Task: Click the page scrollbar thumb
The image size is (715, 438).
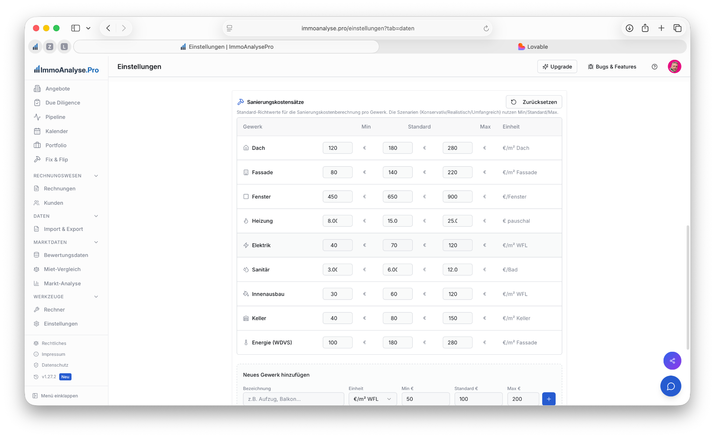Action: point(687,287)
